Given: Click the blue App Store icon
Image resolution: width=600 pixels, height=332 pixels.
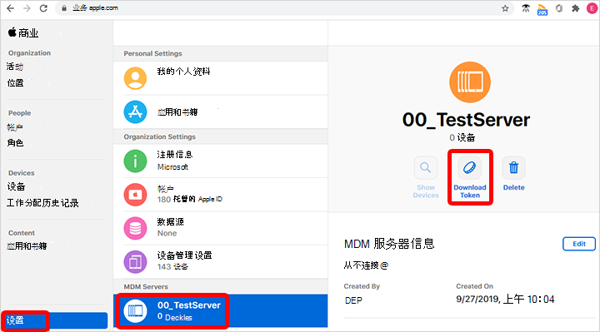Looking at the screenshot, I should point(135,112).
